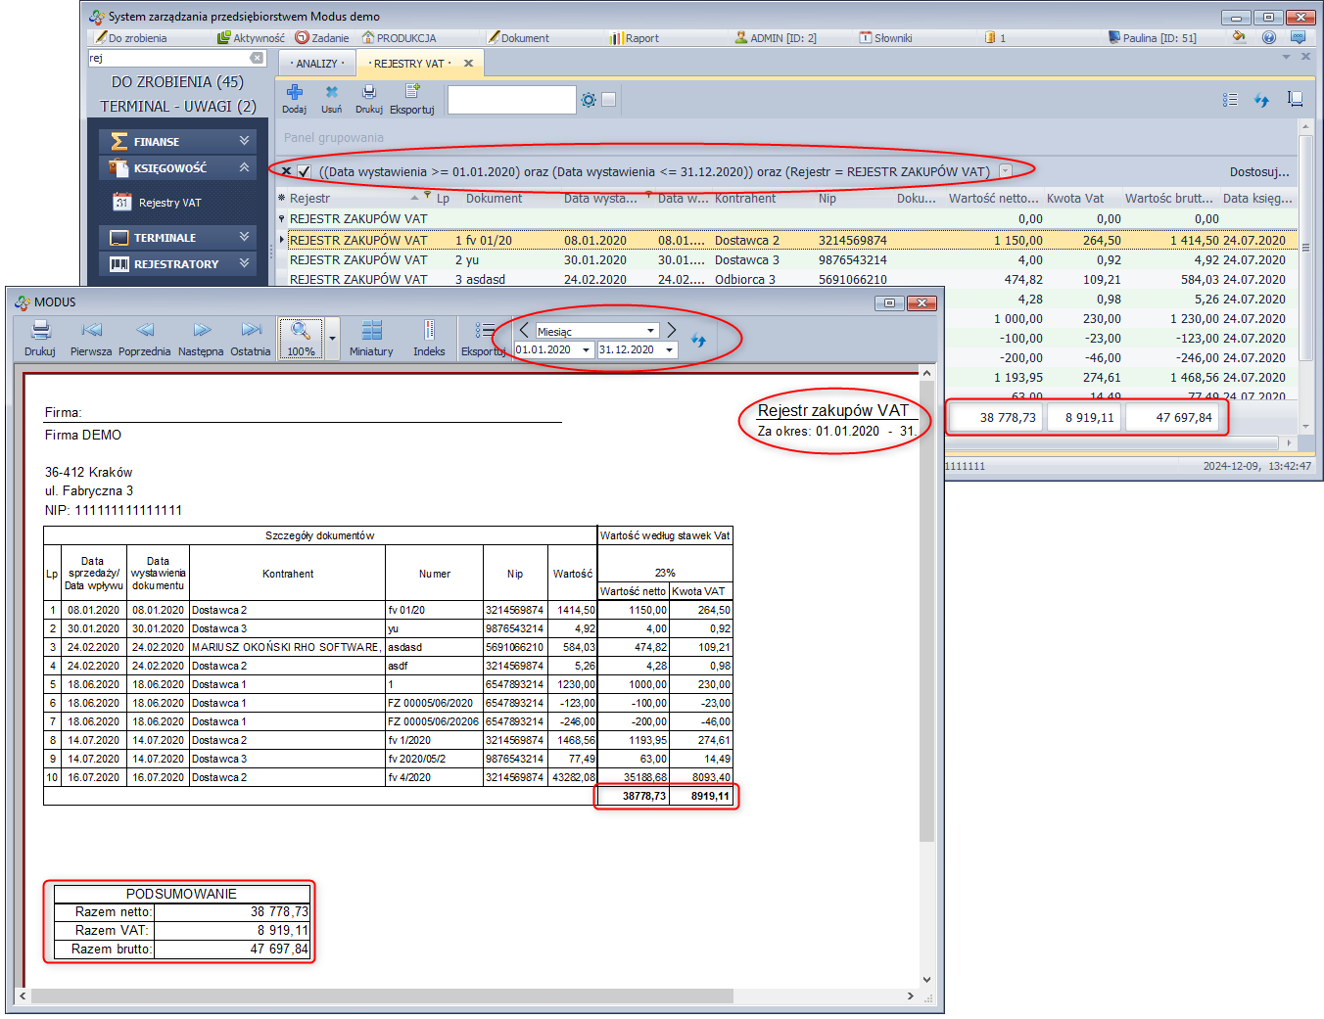Screen dimensions: 1324x1019
Task: Click the Drukuj printer icon in preview window
Action: point(40,331)
